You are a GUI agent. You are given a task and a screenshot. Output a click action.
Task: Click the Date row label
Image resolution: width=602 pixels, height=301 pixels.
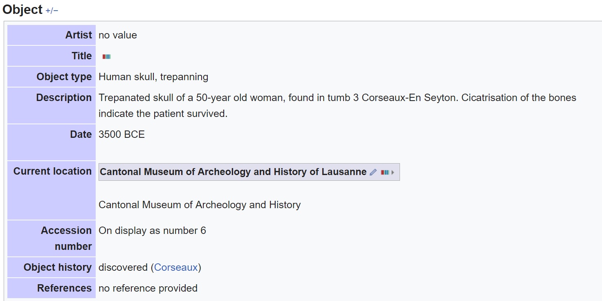tap(81, 135)
